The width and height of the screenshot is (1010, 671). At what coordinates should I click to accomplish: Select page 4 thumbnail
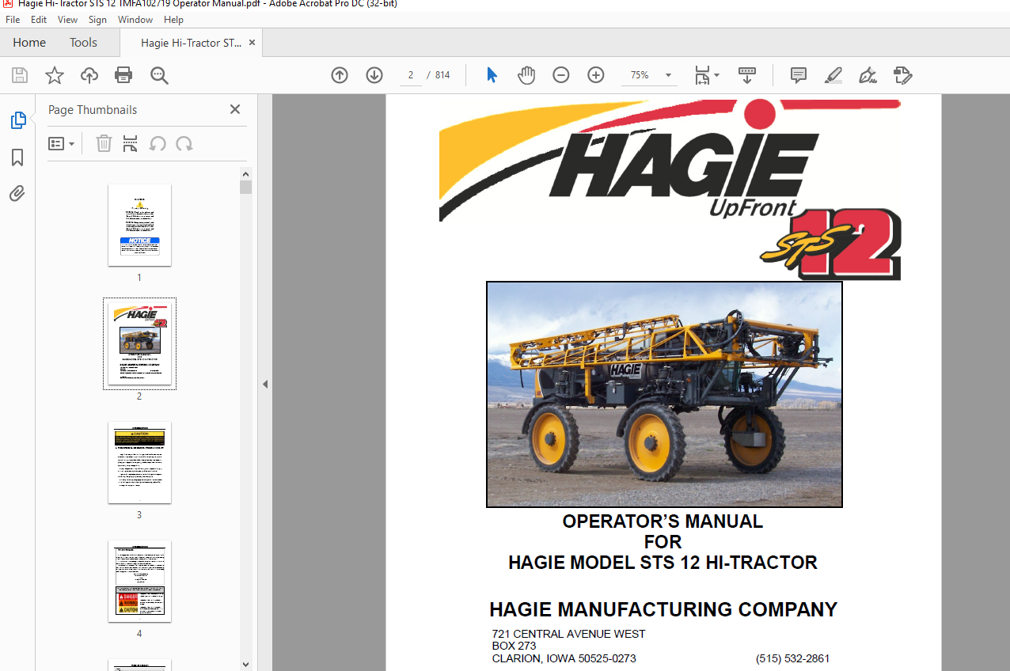(139, 582)
